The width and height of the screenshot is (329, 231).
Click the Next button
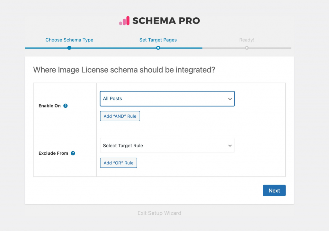tap(274, 190)
